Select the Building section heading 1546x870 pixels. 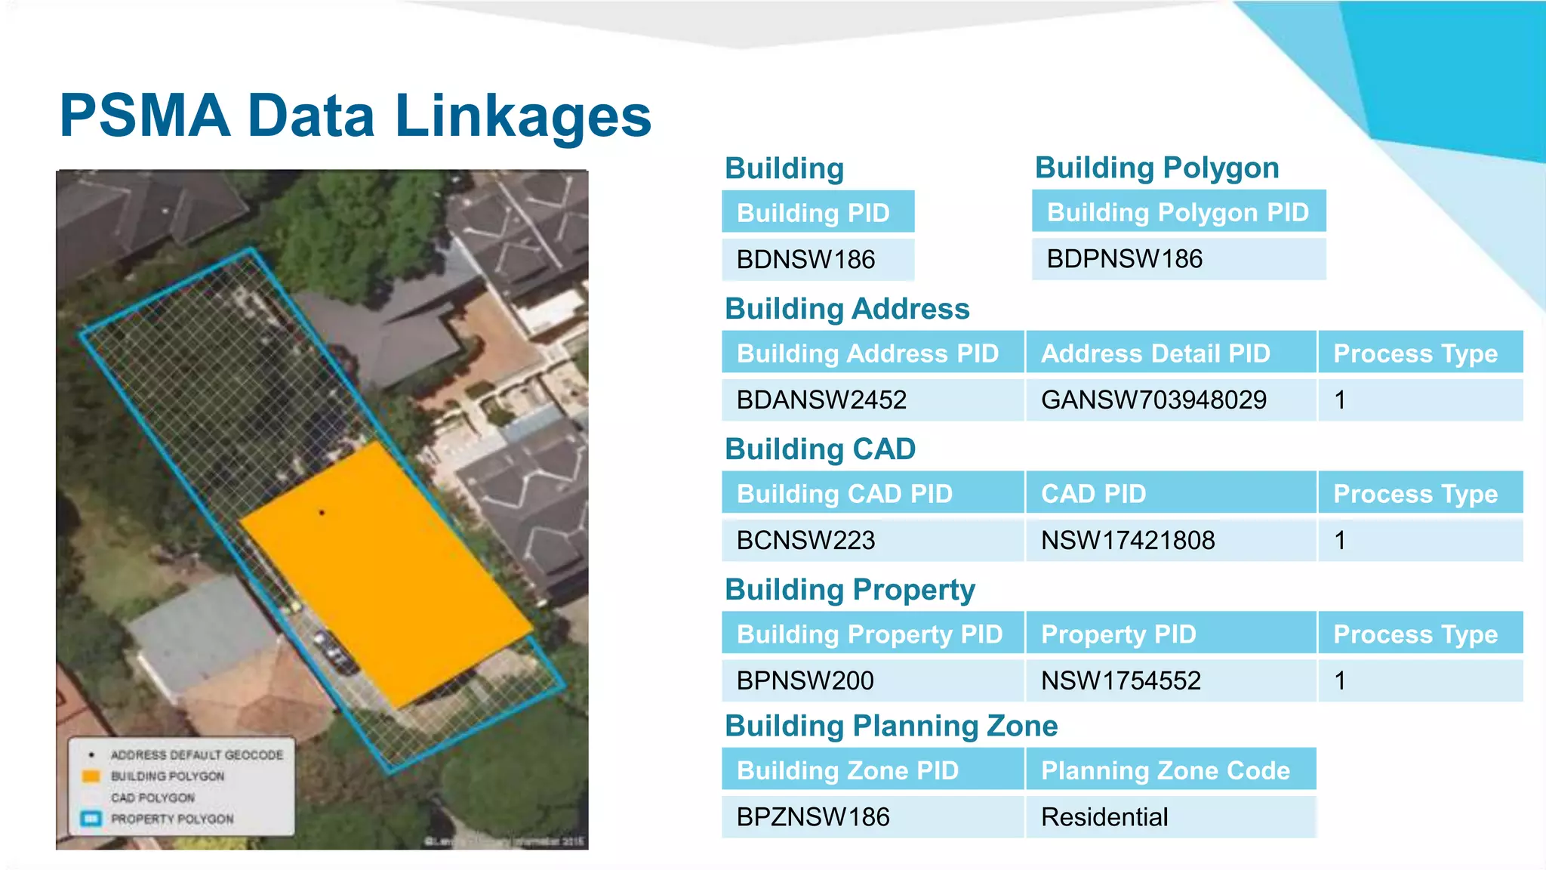point(784,168)
